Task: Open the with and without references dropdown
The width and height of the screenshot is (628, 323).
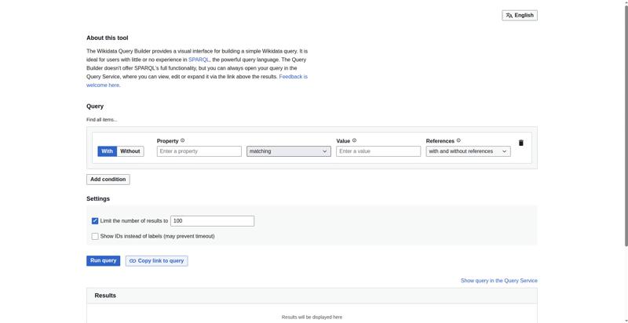Action: coord(468,151)
